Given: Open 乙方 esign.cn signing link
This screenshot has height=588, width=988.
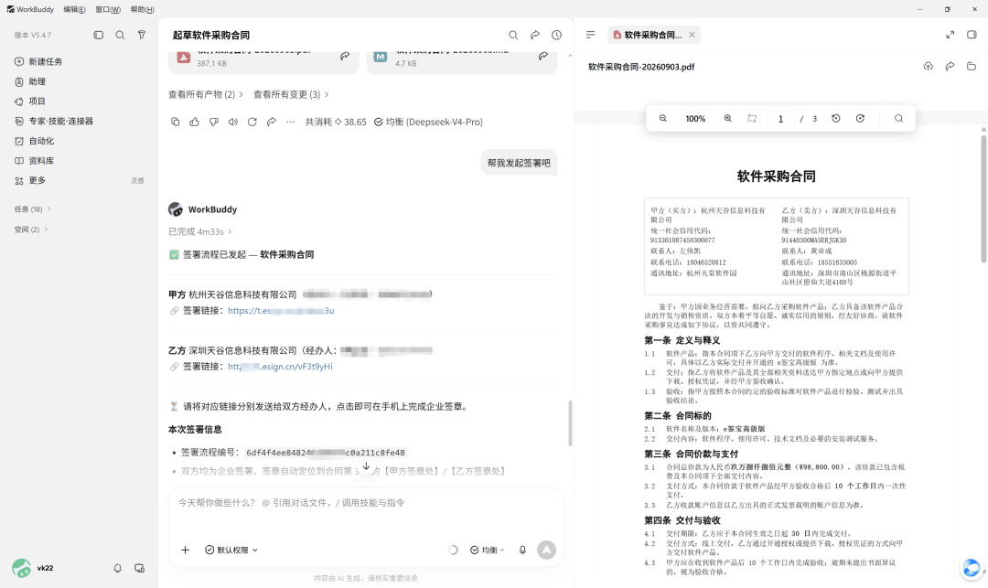Looking at the screenshot, I should [281, 367].
